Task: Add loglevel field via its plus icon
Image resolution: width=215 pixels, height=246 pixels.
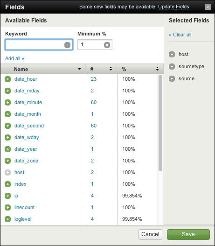Action: click(7, 219)
